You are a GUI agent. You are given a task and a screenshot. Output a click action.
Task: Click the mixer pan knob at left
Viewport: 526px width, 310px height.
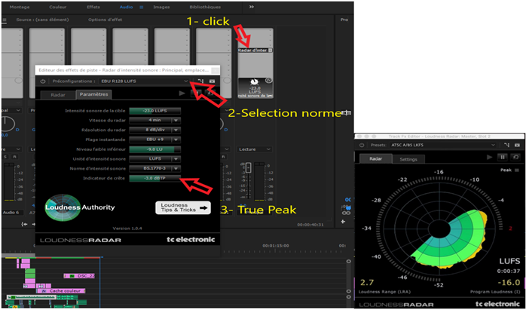coord(7,124)
